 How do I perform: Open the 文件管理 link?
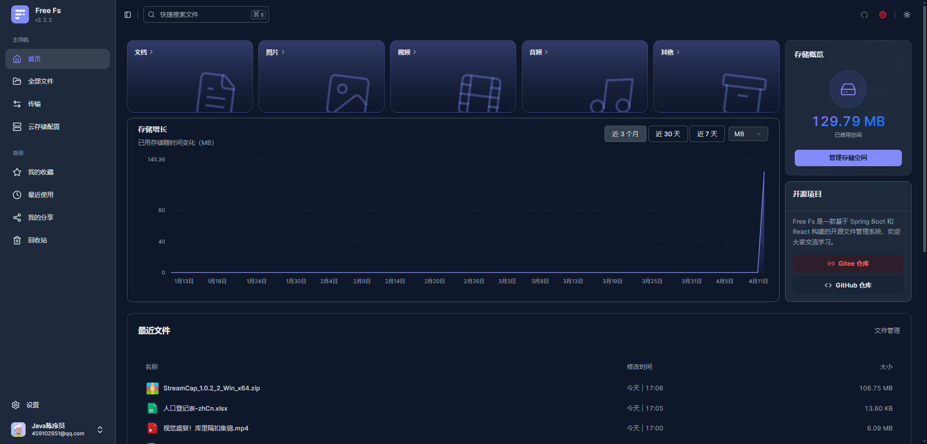coord(887,330)
